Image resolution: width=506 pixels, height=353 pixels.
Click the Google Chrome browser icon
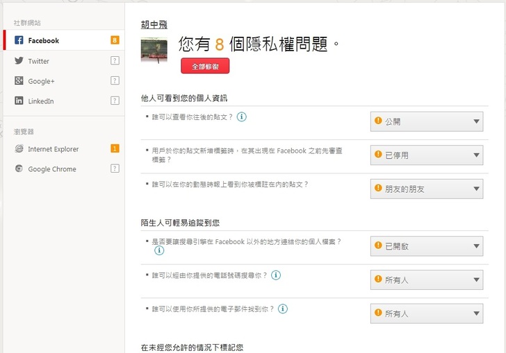pos(19,169)
